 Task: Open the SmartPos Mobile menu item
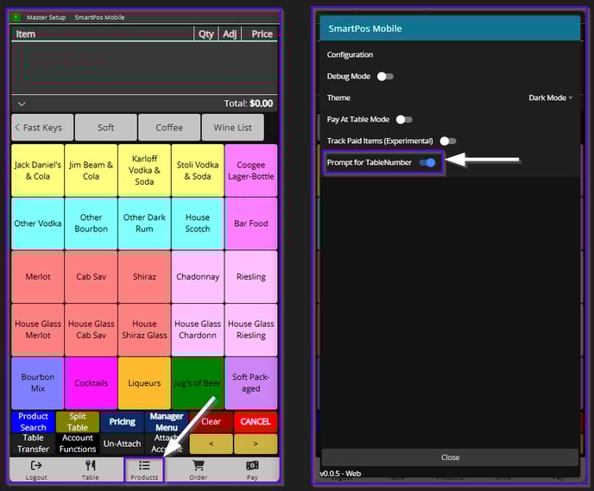point(99,17)
